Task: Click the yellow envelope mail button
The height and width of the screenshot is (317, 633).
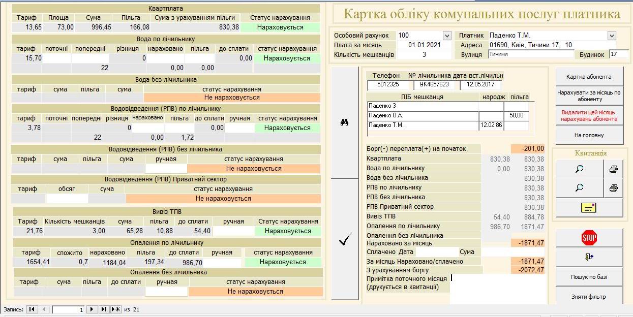Action: [x=589, y=207]
